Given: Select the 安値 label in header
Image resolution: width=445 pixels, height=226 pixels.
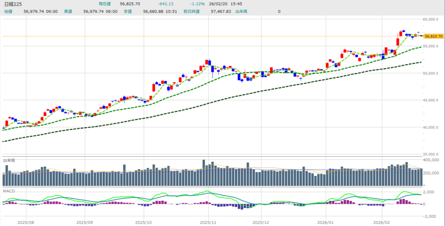Looking at the screenshot, I should 127,11.
